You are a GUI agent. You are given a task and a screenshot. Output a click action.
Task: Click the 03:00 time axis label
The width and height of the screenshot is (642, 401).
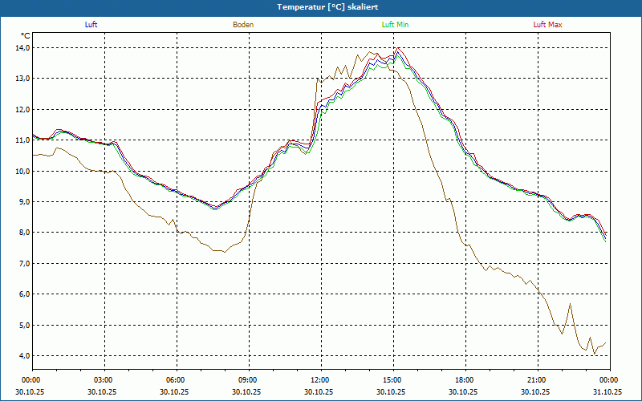[104, 380]
